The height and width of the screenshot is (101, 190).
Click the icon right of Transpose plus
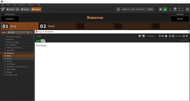pyautogui.click(x=166, y=36)
